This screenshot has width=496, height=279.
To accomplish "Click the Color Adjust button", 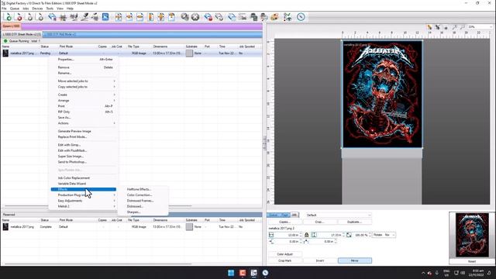I will [x=284, y=254].
